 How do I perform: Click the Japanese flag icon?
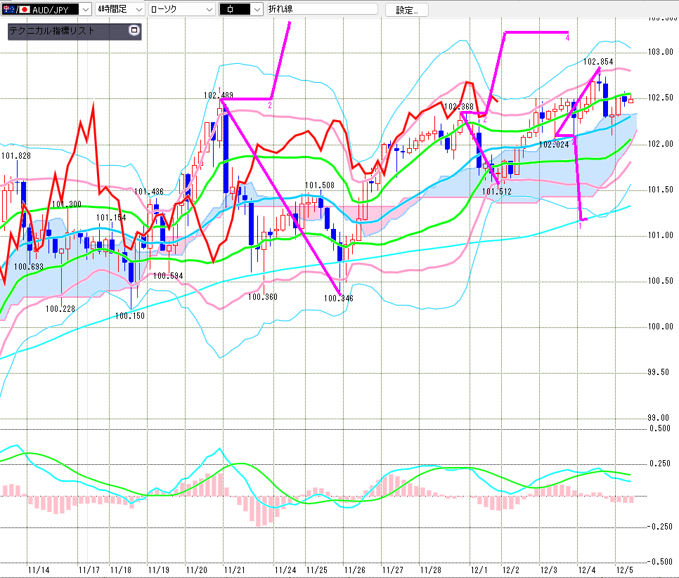24,10
